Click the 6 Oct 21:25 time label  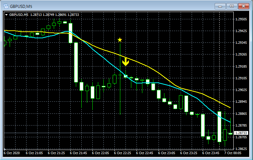point(56,153)
